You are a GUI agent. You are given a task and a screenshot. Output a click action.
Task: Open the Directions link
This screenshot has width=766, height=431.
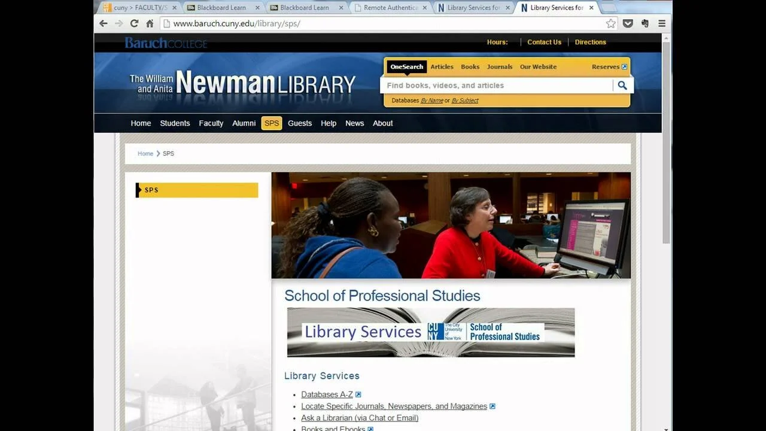591,42
